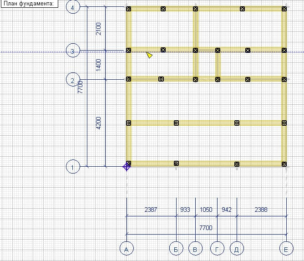Select the pile at axis 2 and axis Г
The height and width of the screenshot is (261, 304).
[218, 79]
